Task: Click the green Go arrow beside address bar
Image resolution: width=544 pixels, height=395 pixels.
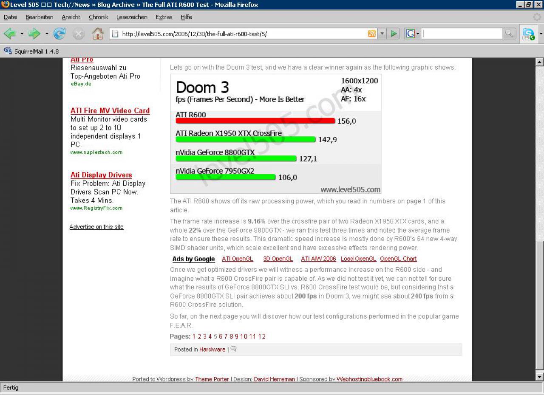Action: pos(394,34)
